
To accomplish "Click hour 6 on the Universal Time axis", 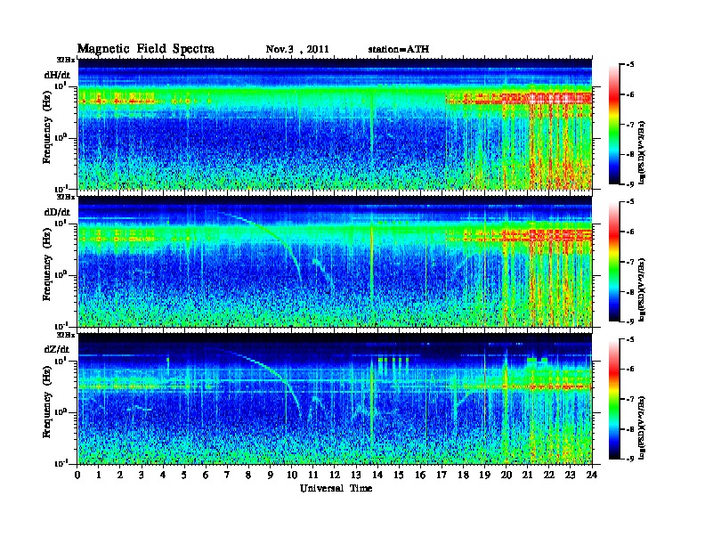I will tap(206, 475).
